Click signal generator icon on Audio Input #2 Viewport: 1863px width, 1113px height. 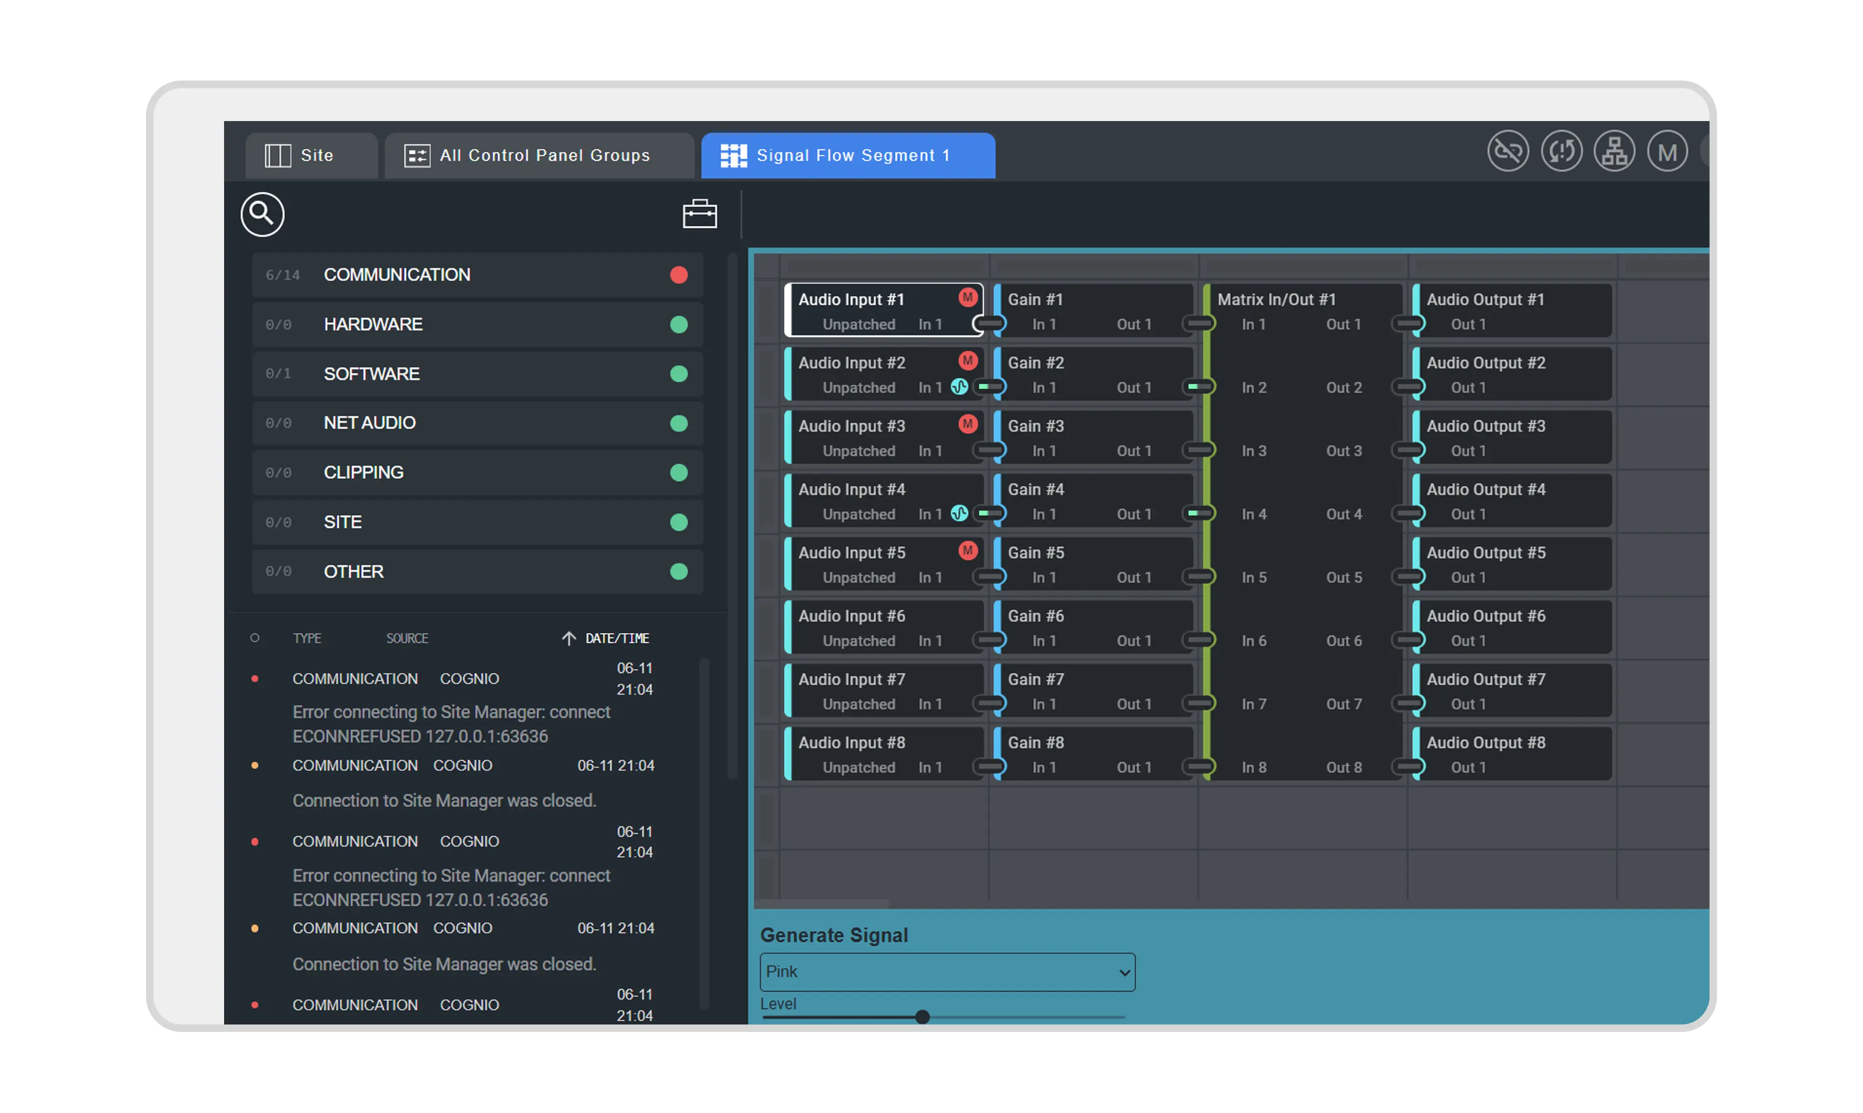click(958, 387)
